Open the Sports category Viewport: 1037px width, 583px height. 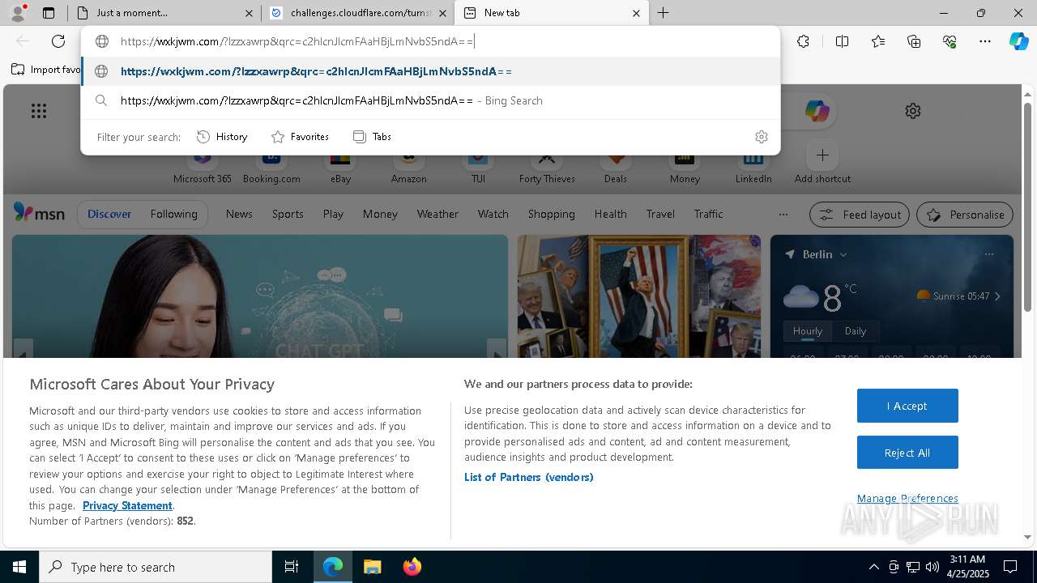(288, 214)
